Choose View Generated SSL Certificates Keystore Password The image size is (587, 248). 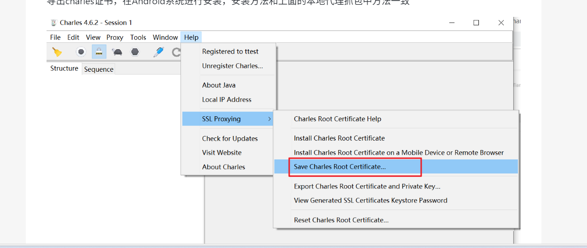396,201
